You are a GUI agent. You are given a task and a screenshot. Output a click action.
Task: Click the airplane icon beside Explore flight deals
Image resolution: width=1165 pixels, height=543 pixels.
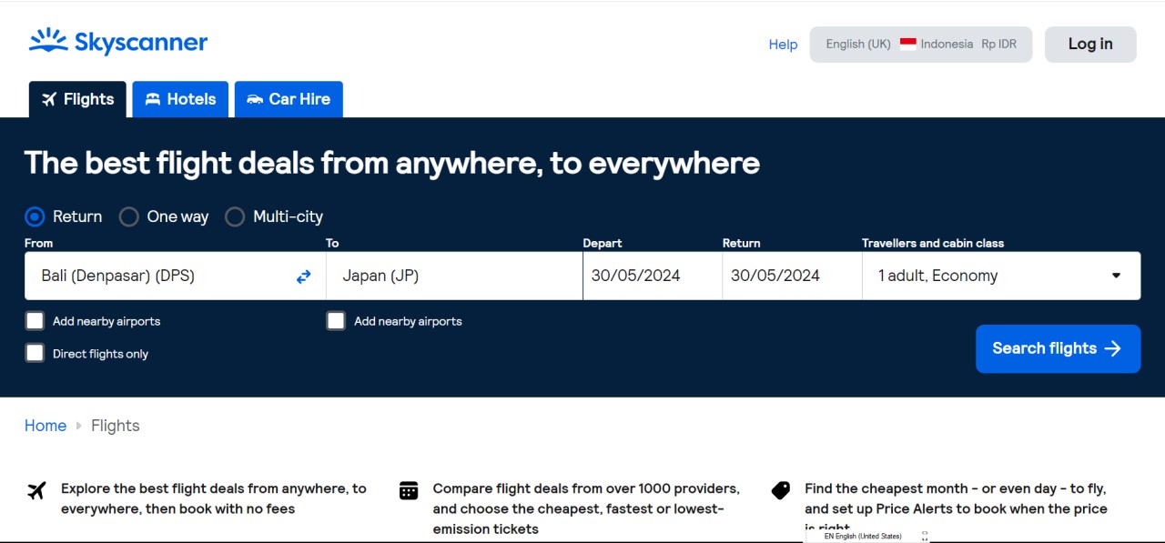pyautogui.click(x=36, y=491)
